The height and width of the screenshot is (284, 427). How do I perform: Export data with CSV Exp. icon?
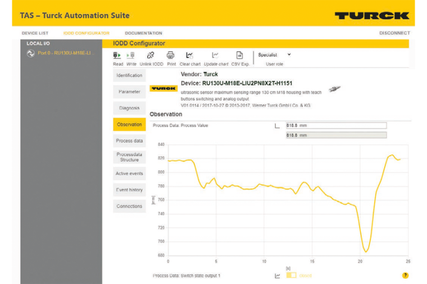[x=239, y=56]
